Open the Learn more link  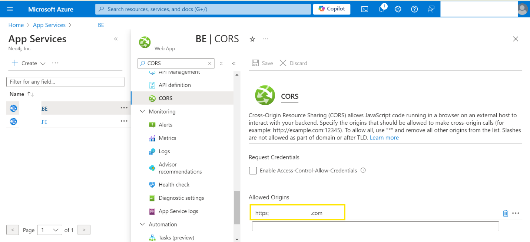[x=384, y=138]
